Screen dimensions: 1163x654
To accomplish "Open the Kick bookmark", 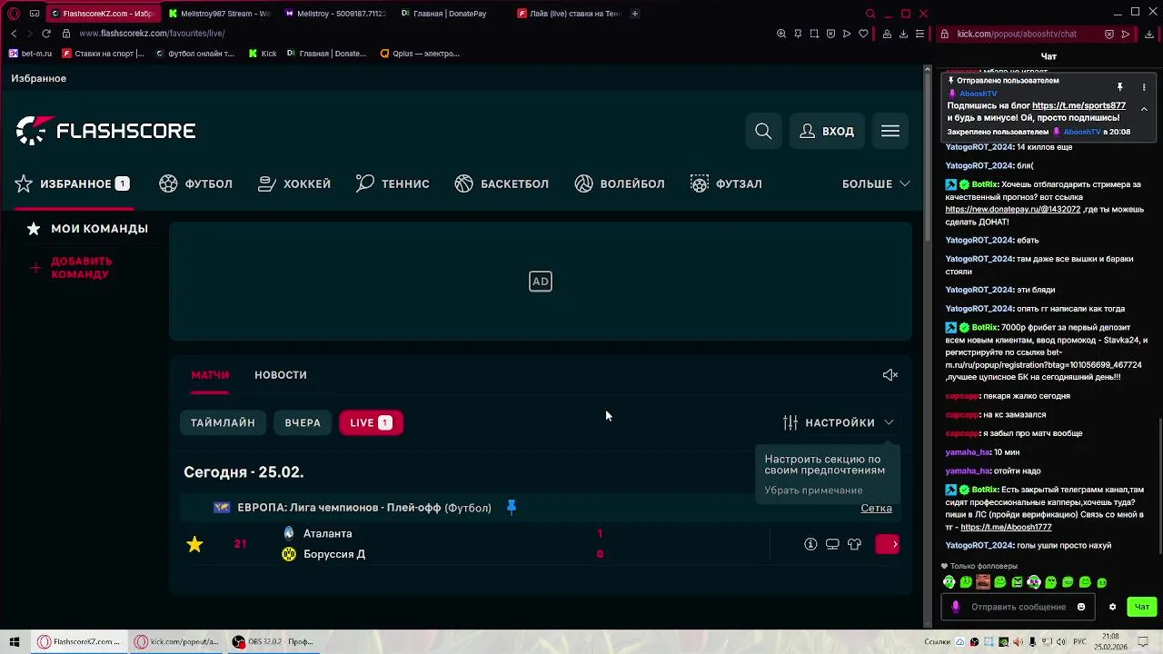I will pos(263,54).
